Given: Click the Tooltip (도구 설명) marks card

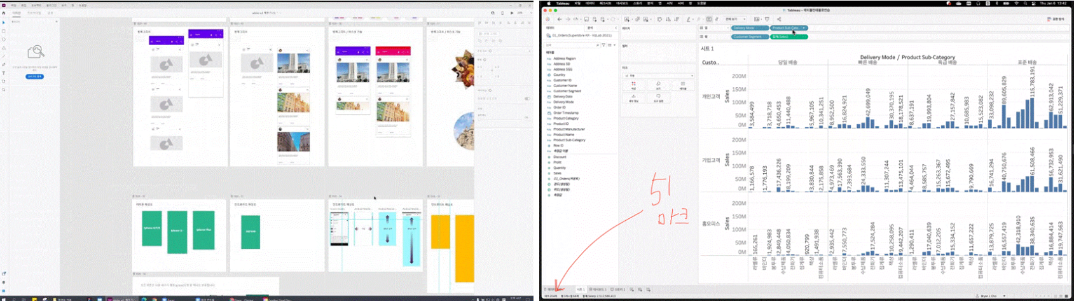Looking at the screenshot, I should (x=658, y=98).
